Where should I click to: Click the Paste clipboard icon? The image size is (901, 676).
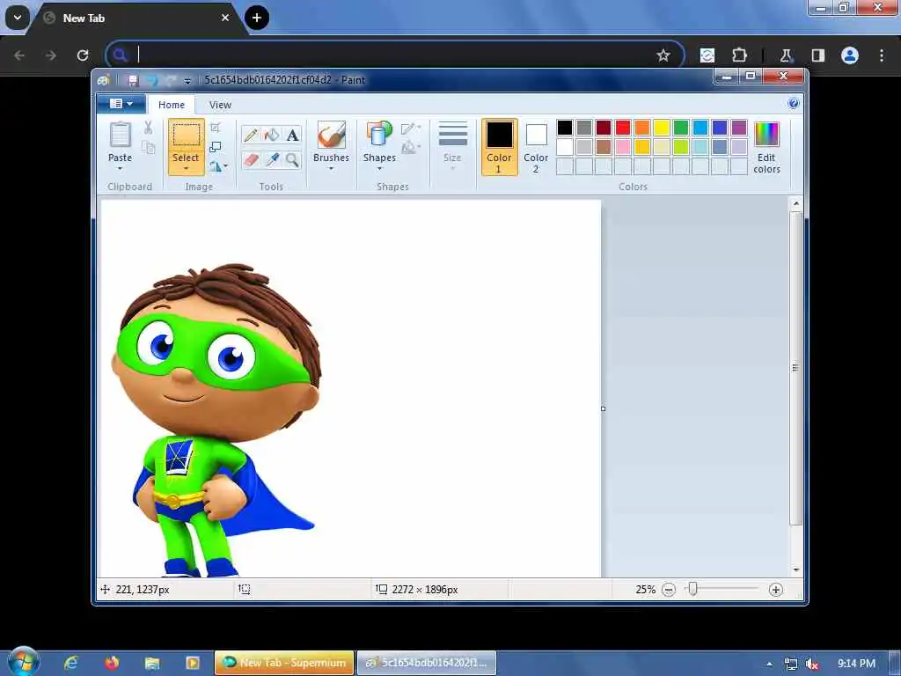pyautogui.click(x=120, y=135)
